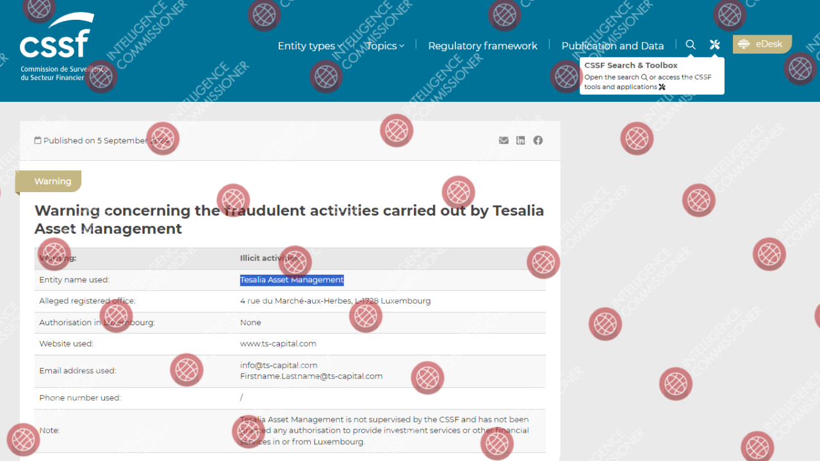This screenshot has height=461, width=820.
Task: Open the eDesk button
Action: tap(762, 44)
